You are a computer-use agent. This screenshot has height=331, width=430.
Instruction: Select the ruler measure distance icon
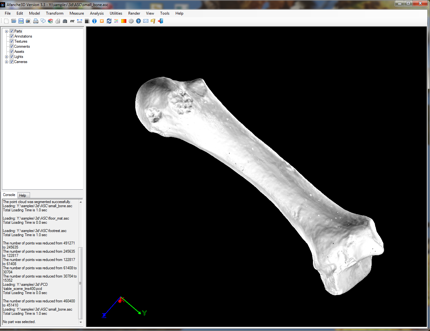(x=80, y=21)
